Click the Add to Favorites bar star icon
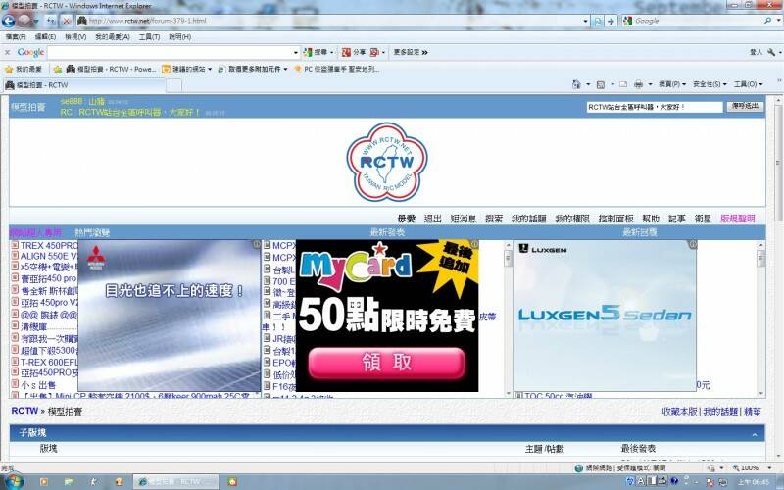The width and height of the screenshot is (784, 490). click(58, 69)
